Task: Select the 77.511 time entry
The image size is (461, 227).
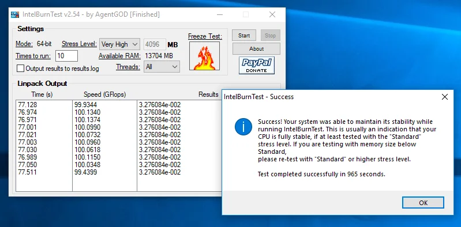Action: pos(28,172)
